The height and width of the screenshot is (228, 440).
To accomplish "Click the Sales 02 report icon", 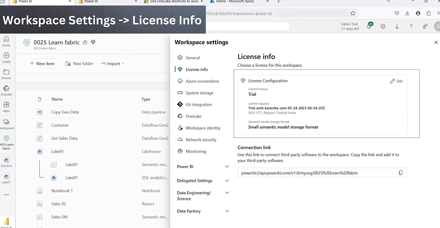I will [x=39, y=204].
